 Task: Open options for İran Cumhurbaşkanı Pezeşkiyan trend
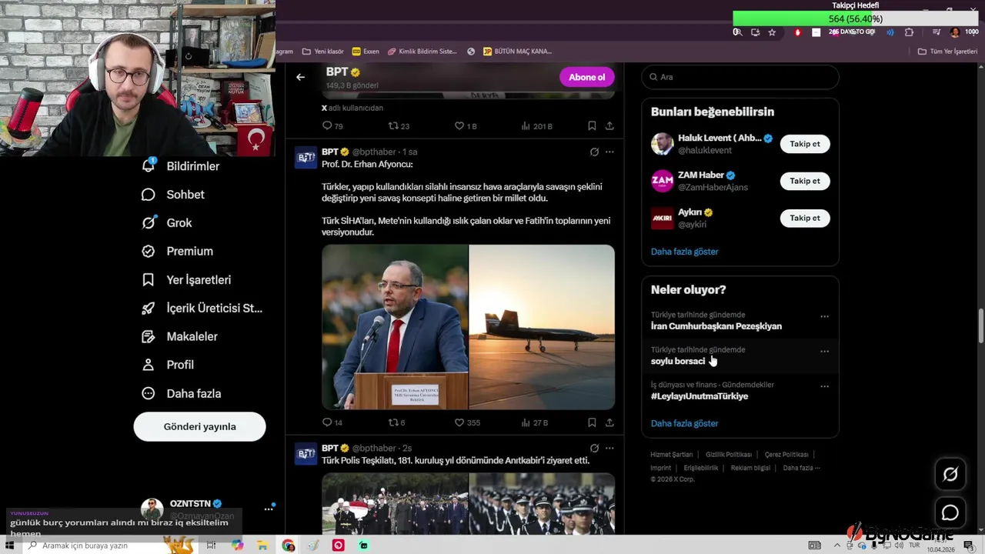(824, 316)
